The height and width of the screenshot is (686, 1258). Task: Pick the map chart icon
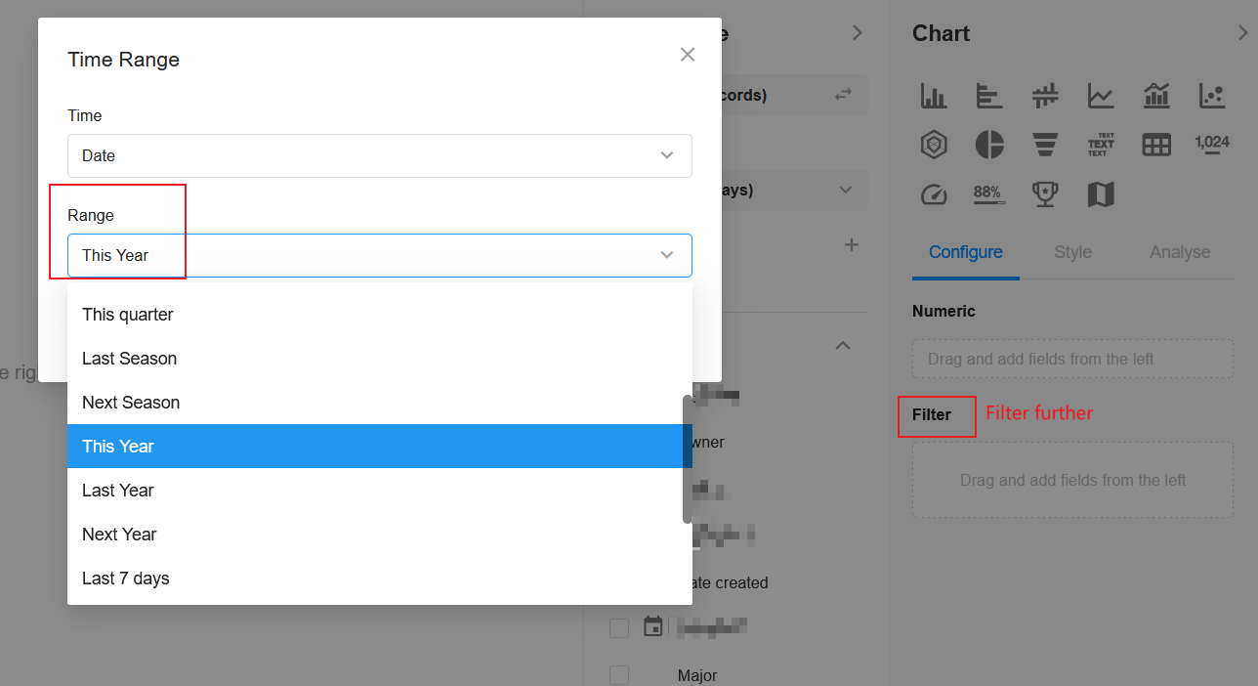1101,194
